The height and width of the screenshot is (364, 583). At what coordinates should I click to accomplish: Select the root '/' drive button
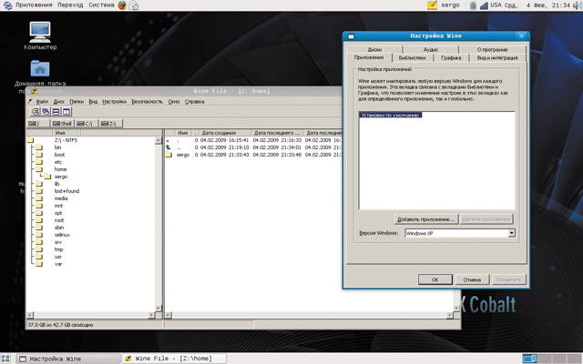click(x=38, y=124)
